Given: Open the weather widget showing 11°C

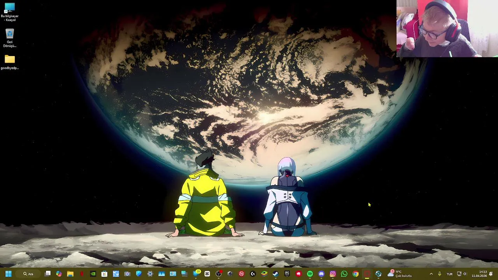Looking at the screenshot, I should click(400, 274).
